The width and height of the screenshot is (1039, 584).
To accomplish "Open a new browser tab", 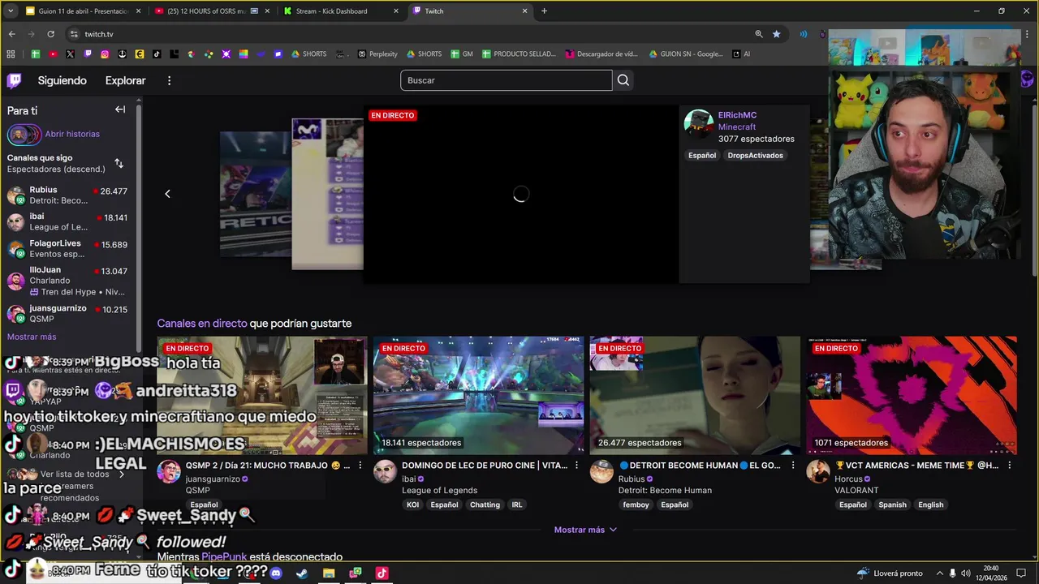I will [544, 11].
